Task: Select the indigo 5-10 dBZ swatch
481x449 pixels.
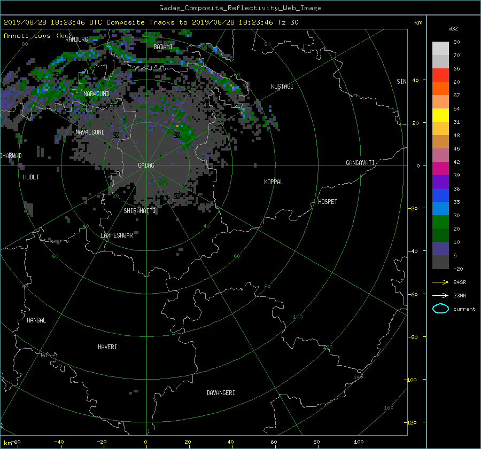Action: point(440,248)
